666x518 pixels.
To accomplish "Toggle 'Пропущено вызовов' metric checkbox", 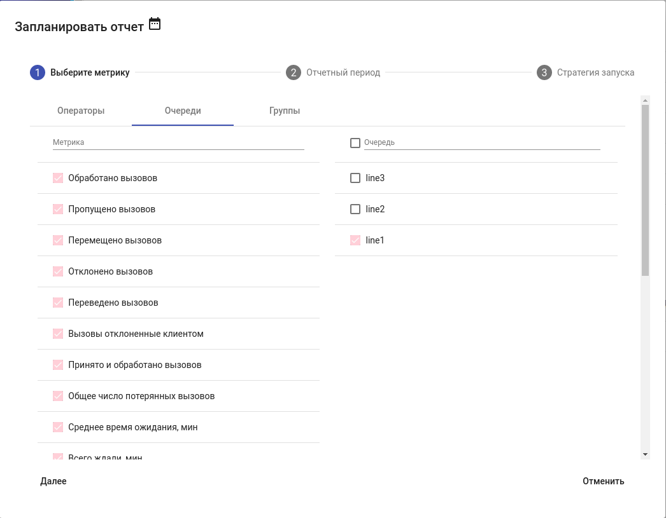I will point(58,209).
